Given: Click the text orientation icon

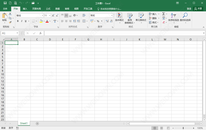Looking at the screenshot, I should (75, 15).
